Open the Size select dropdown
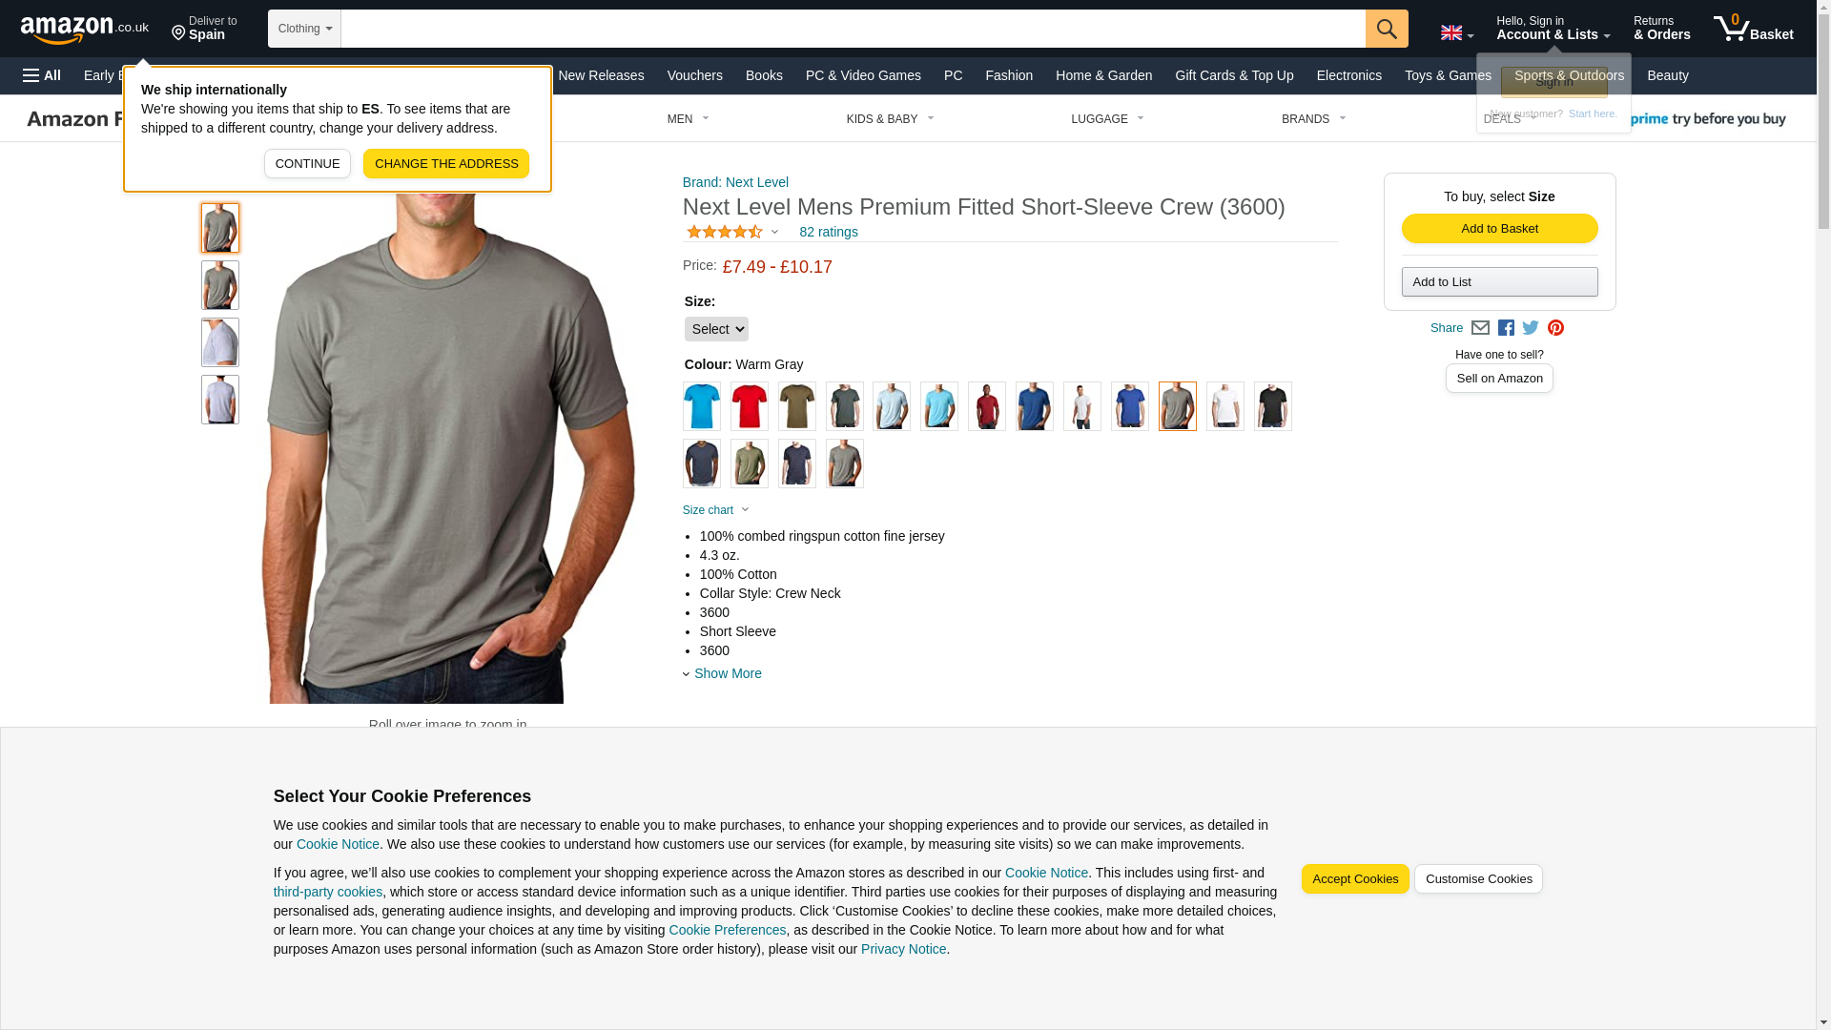This screenshot has width=1831, height=1030. pyautogui.click(x=716, y=329)
